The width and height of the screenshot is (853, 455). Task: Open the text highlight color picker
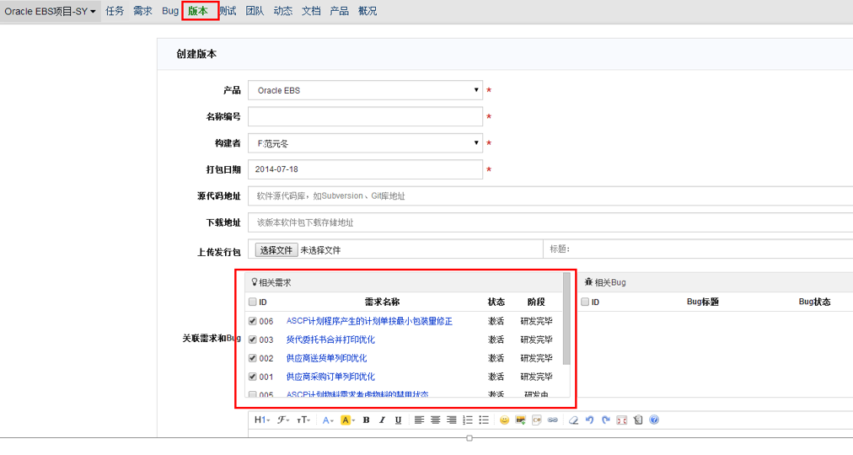(346, 420)
